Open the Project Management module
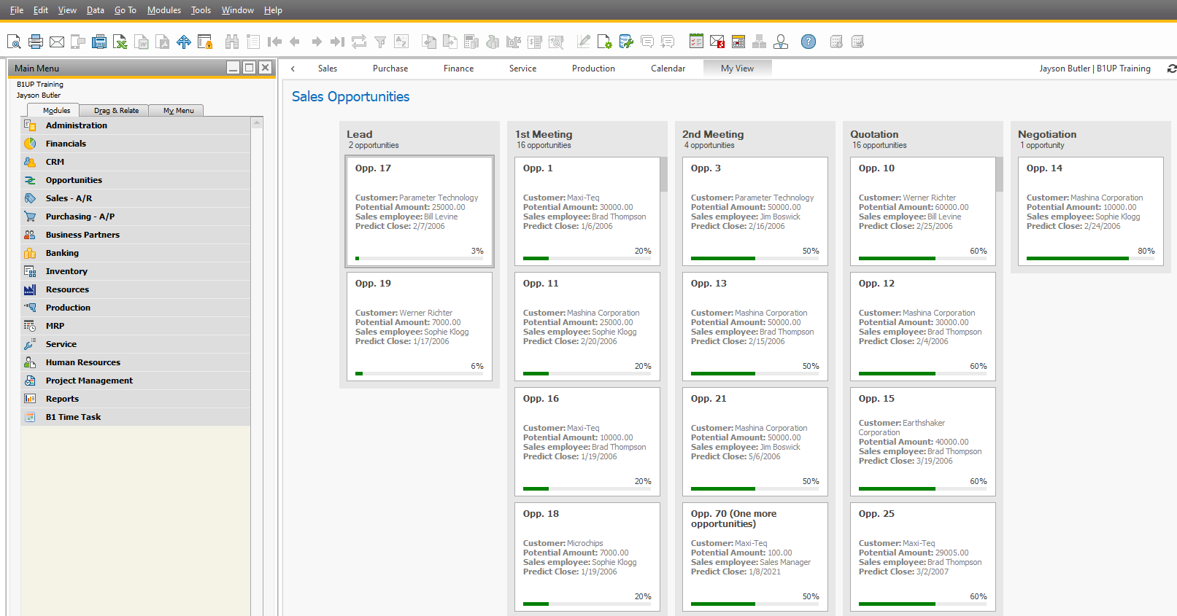1177x616 pixels. (136, 381)
